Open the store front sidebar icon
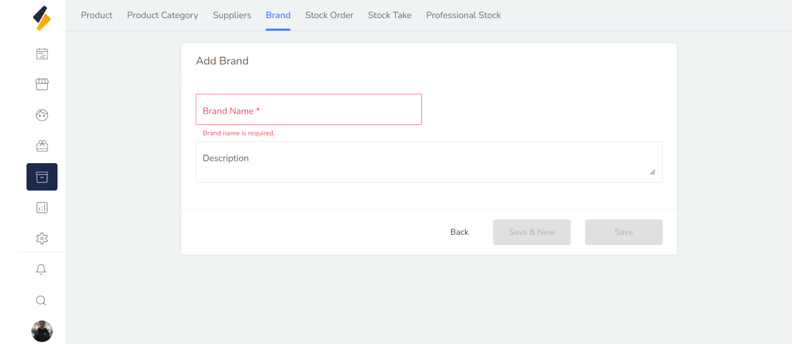Viewport: 810px width, 344px height. 42,84
